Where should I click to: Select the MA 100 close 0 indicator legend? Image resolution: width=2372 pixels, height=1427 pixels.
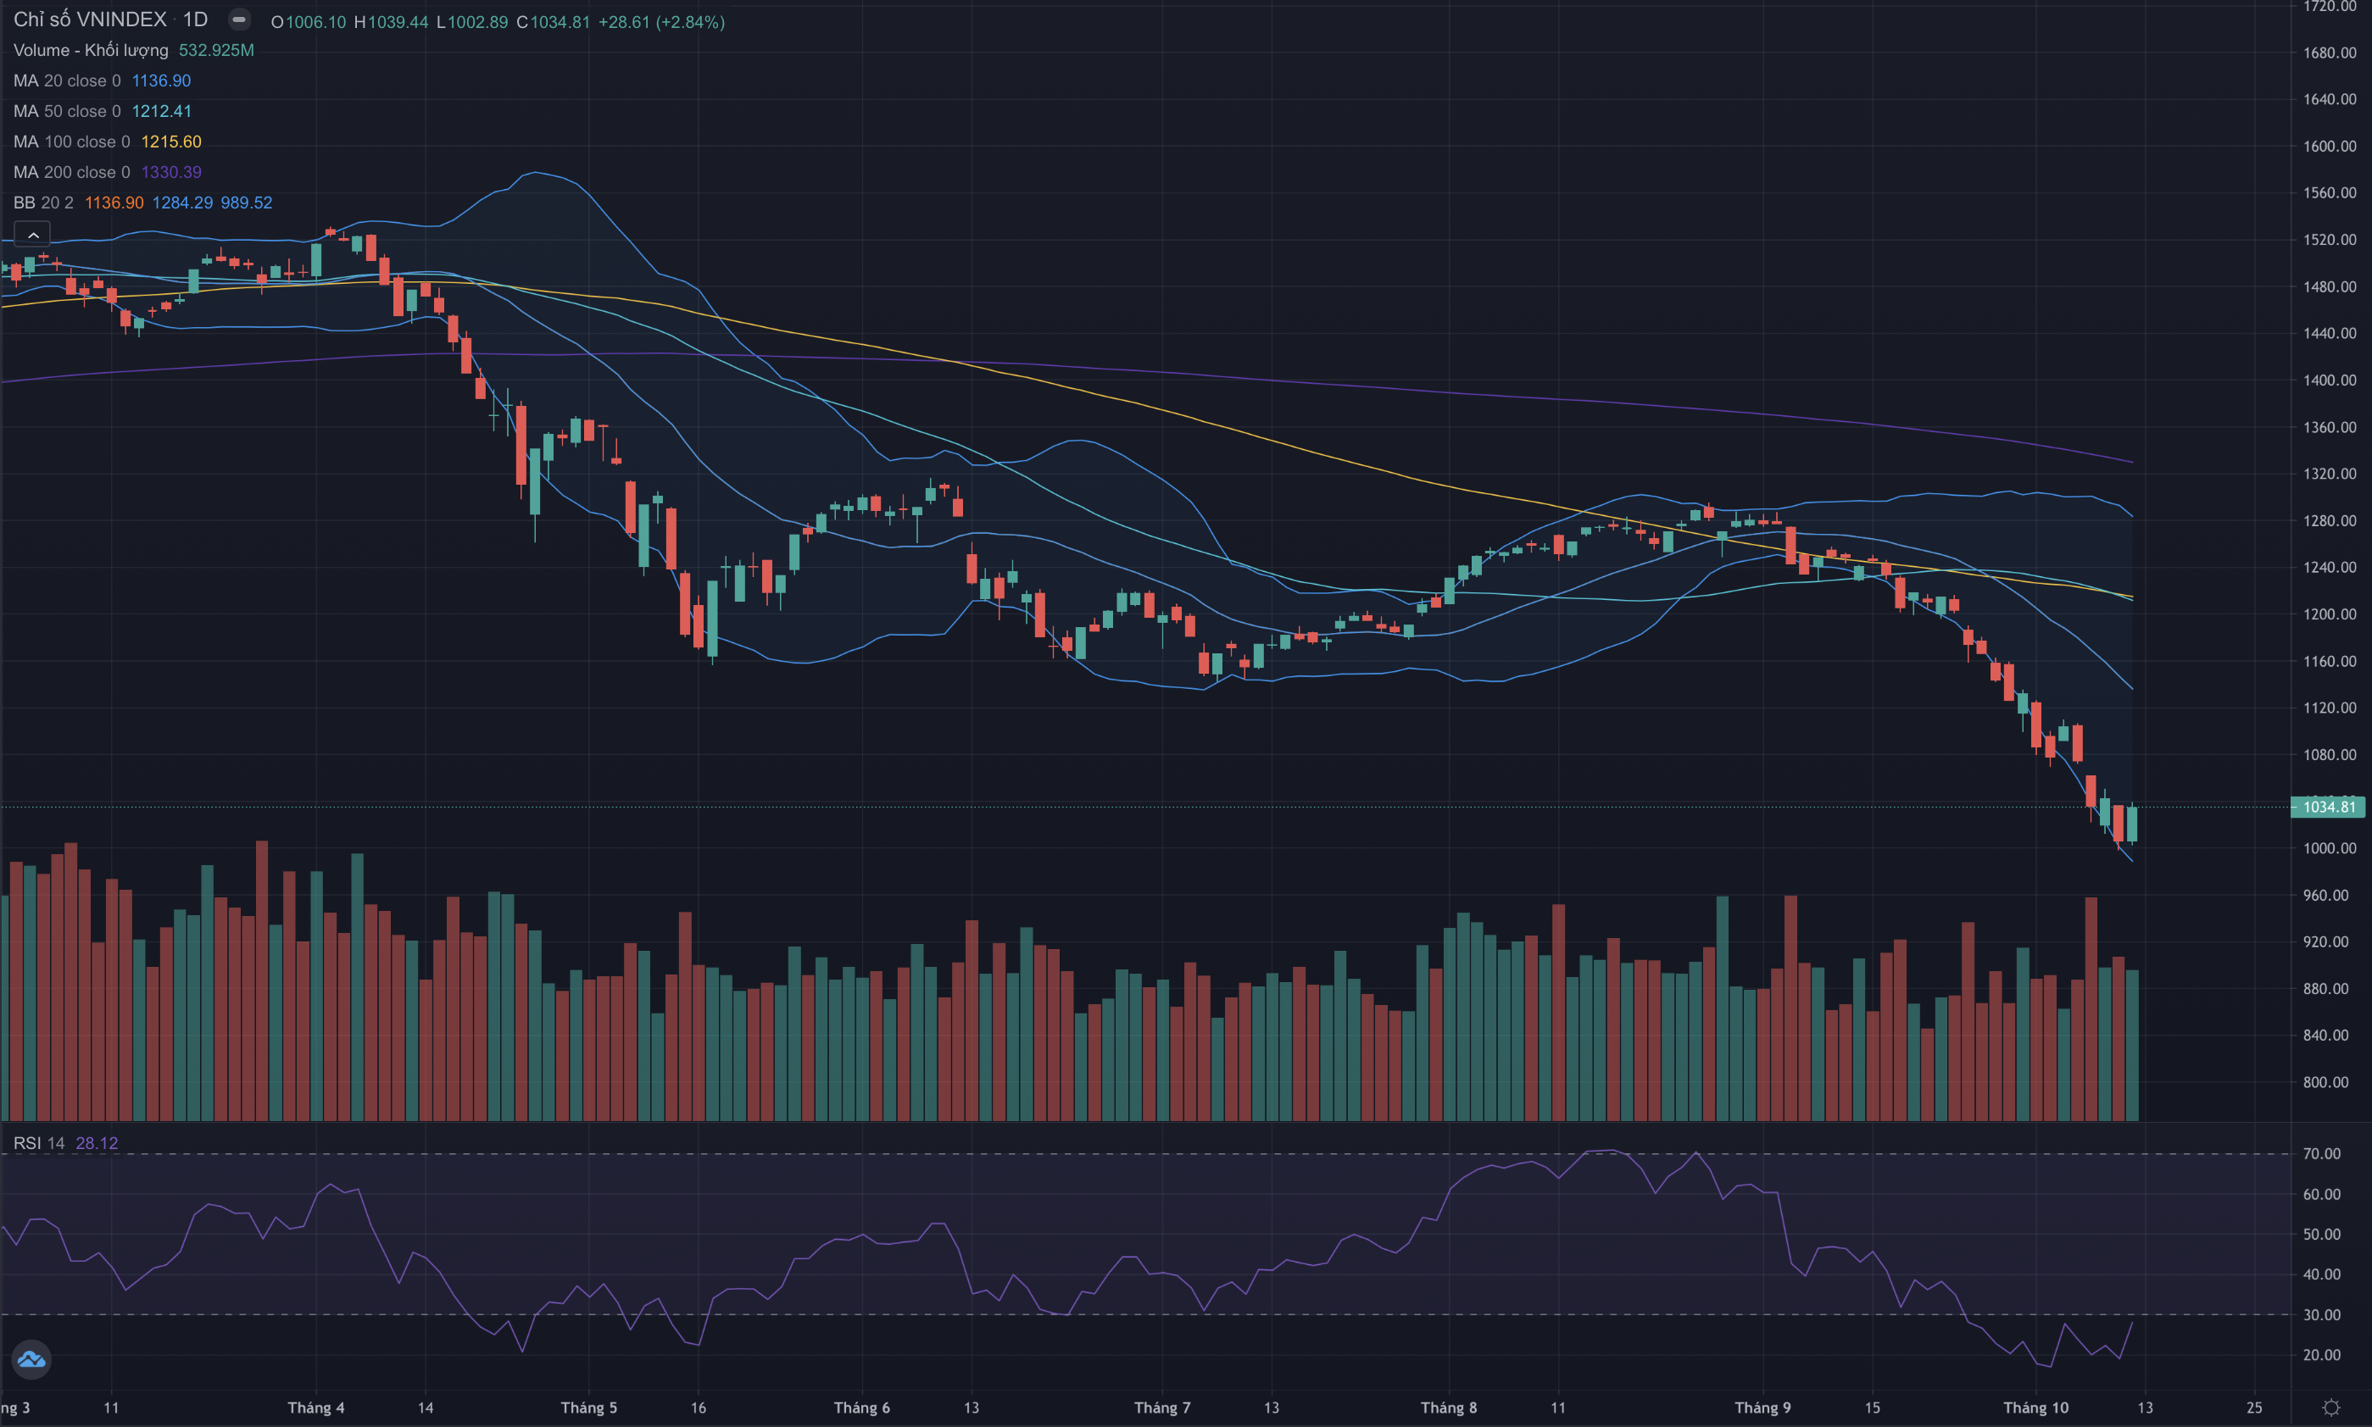pyautogui.click(x=72, y=142)
